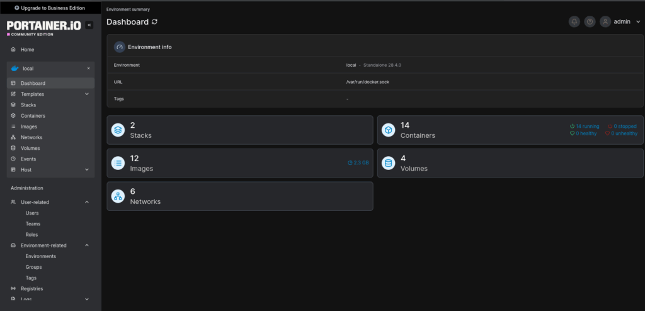The width and height of the screenshot is (645, 311).
Task: Collapse the Environment-related section
Action: (x=87, y=246)
